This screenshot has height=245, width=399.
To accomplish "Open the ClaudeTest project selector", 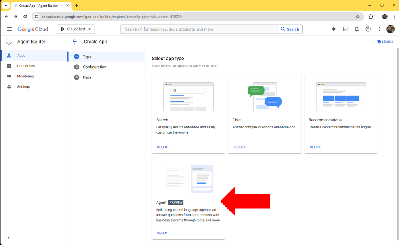I will pyautogui.click(x=76, y=29).
